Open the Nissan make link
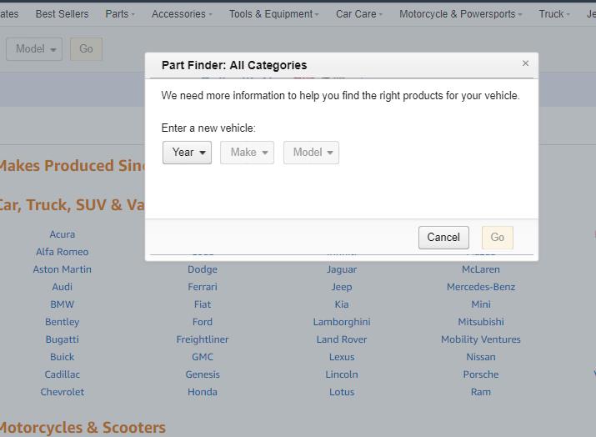This screenshot has height=437, width=596. click(481, 357)
